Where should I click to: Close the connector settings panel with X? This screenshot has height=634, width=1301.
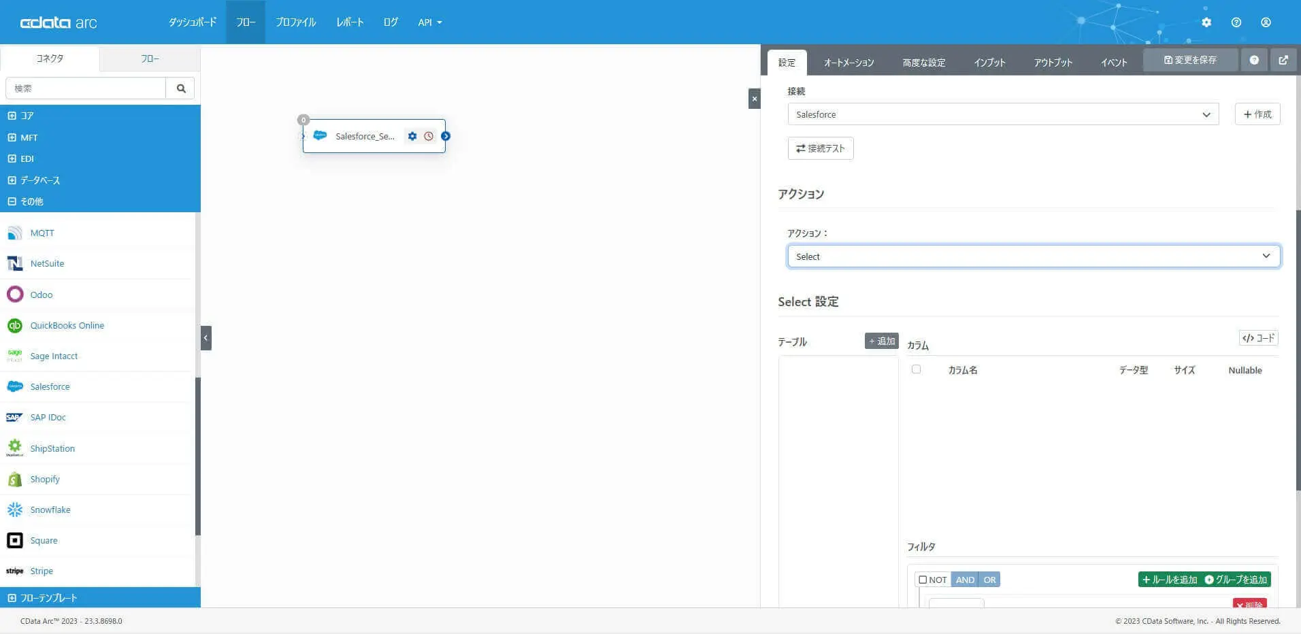(x=754, y=99)
